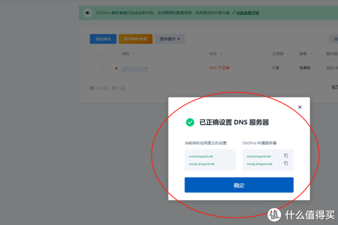Click the 已正确设置 DNS 服务器 heading
The height and width of the screenshot is (225, 338).
pyautogui.click(x=234, y=122)
